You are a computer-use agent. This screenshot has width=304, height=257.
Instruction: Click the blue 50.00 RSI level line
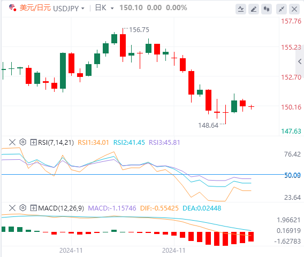(142, 175)
